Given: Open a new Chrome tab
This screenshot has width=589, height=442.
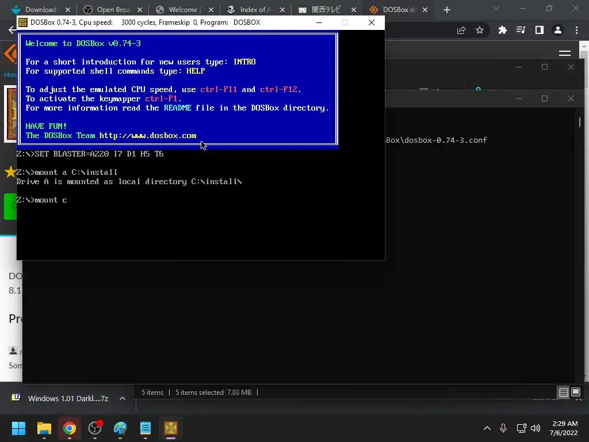Looking at the screenshot, I should 446,10.
